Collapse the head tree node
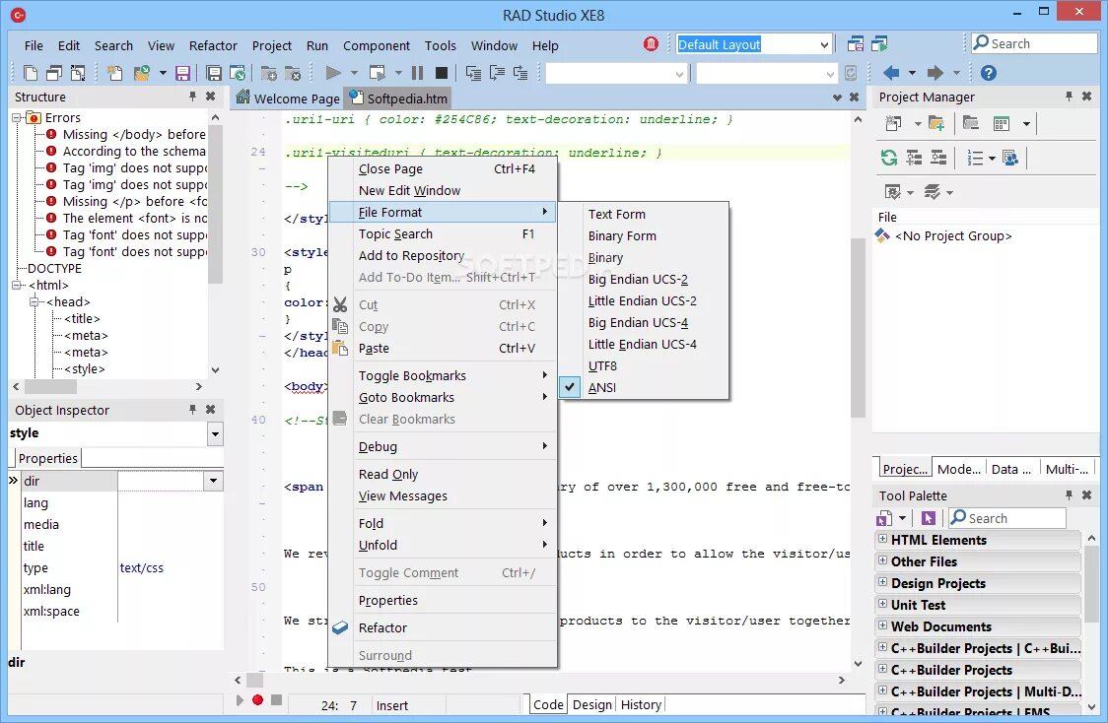The width and height of the screenshot is (1108, 723). pyautogui.click(x=34, y=302)
